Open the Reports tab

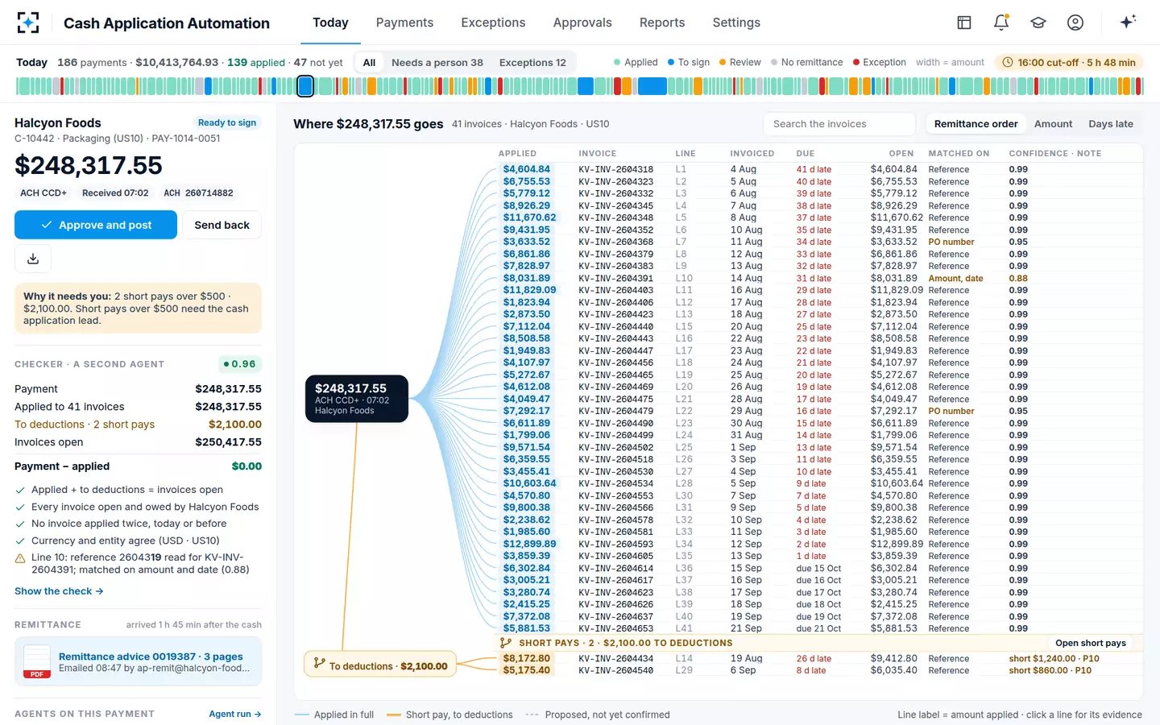[x=662, y=23]
